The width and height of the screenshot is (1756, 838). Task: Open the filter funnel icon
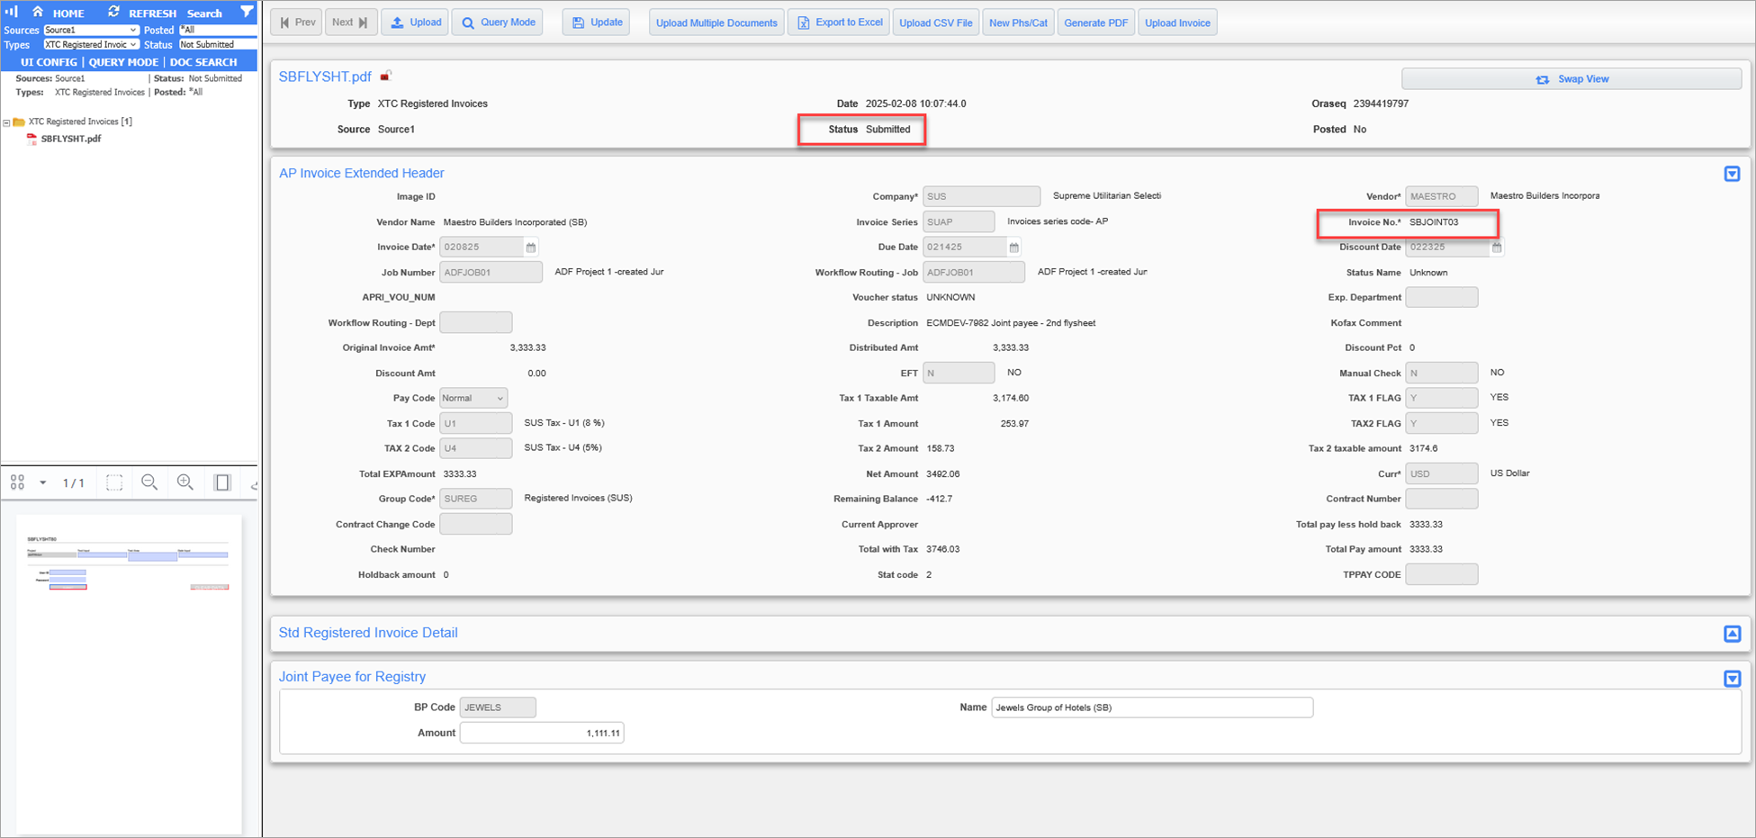point(247,12)
